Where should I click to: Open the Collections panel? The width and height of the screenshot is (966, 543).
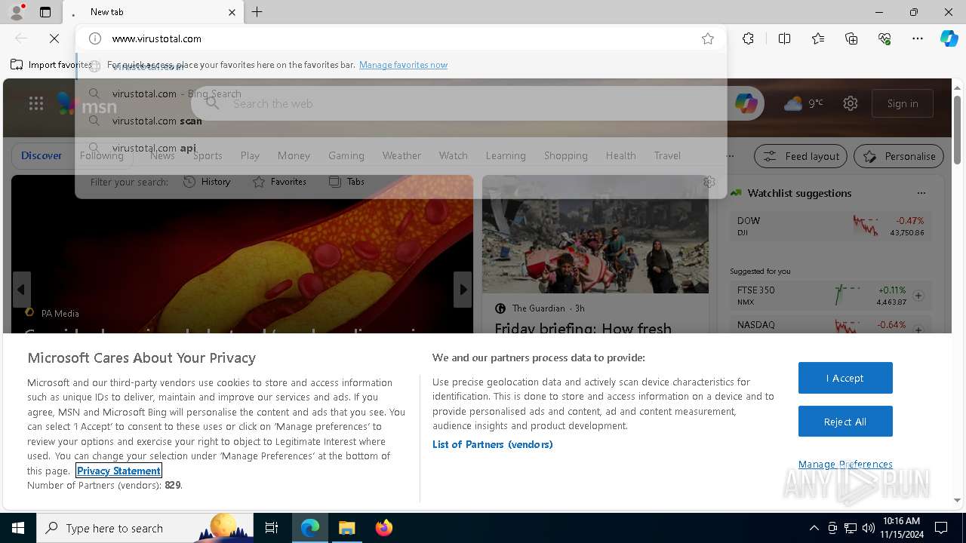point(851,38)
